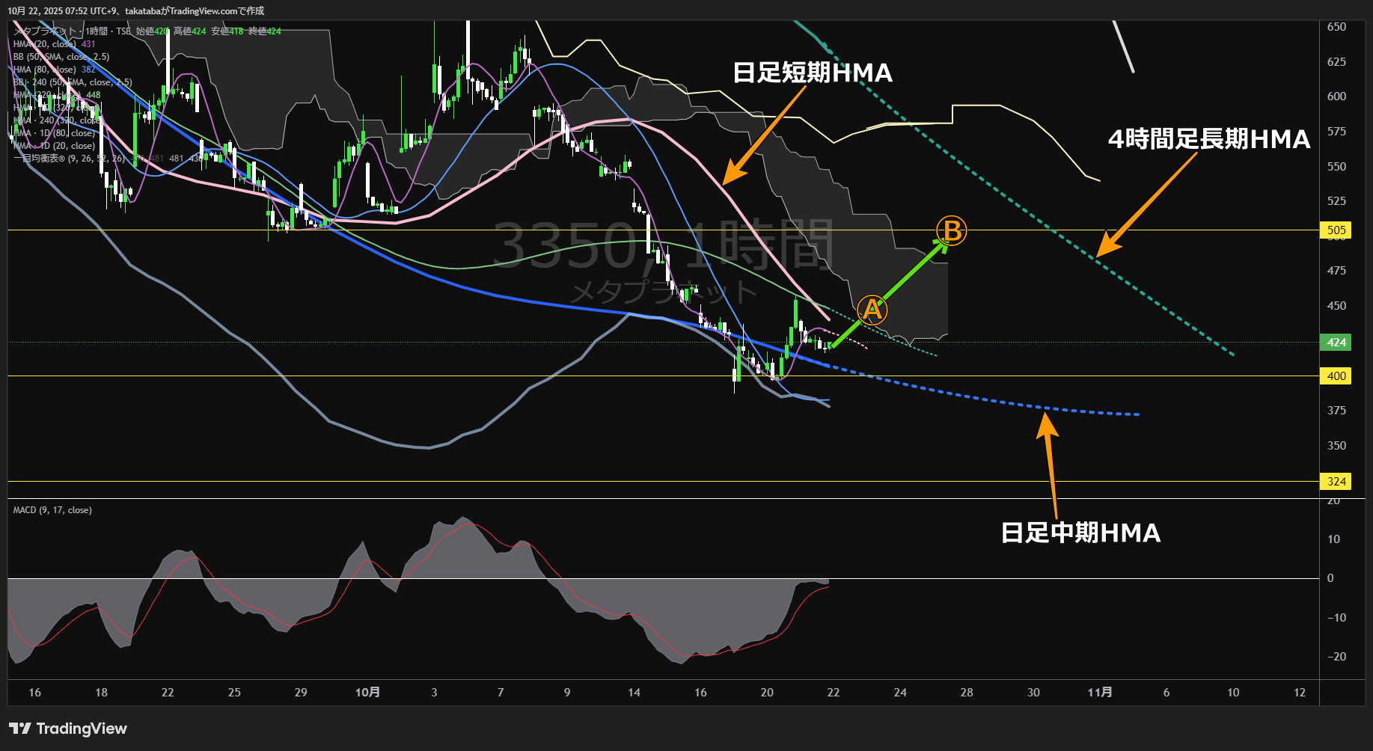Select the BB · 240 (50, SMA) legend row
Image resolution: width=1373 pixels, height=751 pixels.
point(73,82)
